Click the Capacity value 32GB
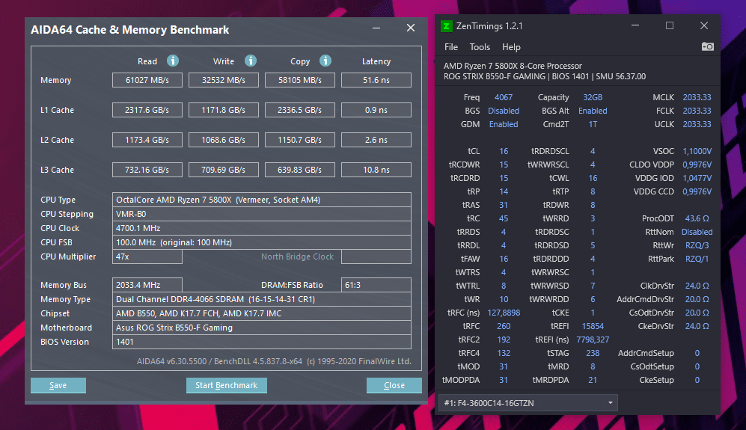Viewport: 746px width, 430px height. point(593,97)
